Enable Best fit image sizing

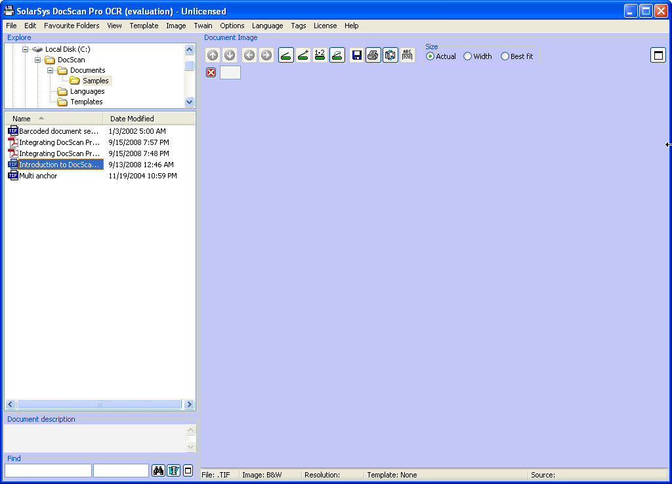[x=504, y=56]
